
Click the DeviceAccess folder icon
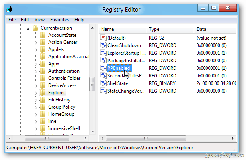pyautogui.click(x=43, y=85)
